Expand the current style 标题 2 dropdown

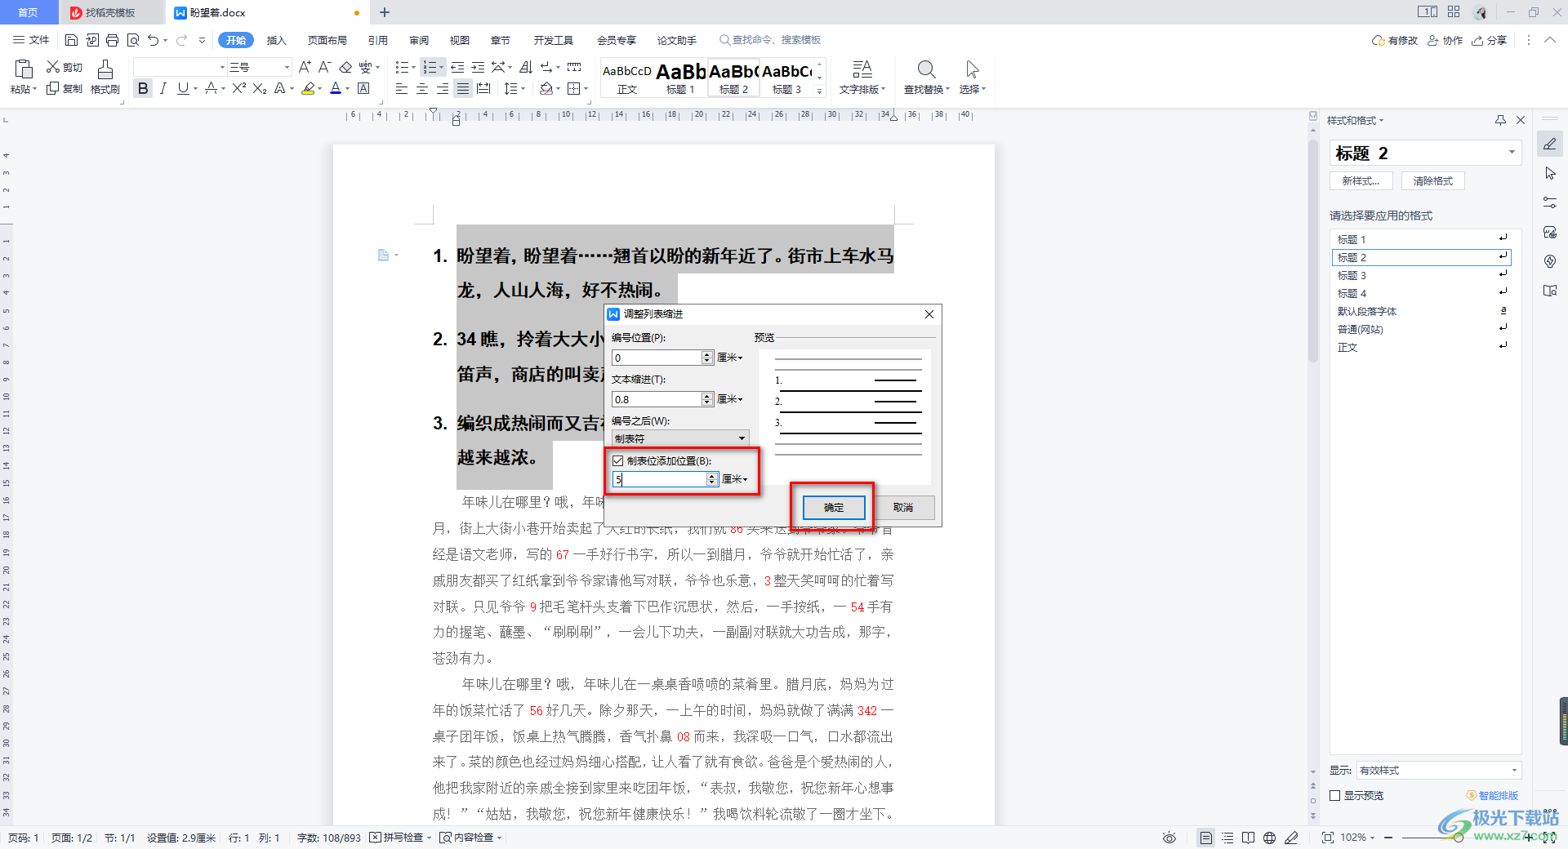[1512, 153]
